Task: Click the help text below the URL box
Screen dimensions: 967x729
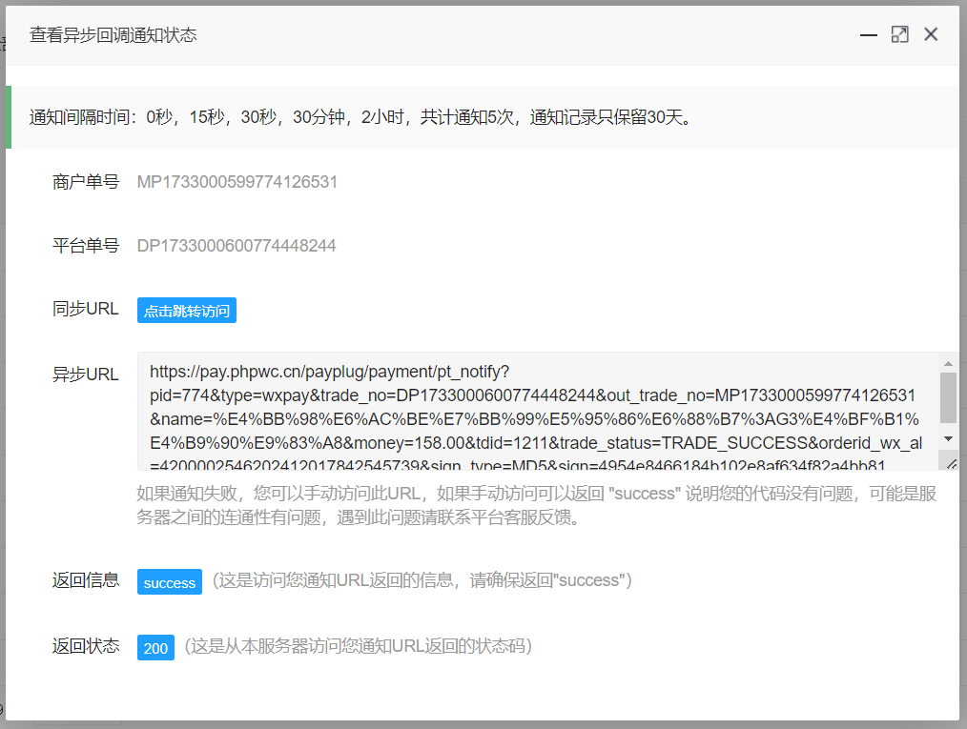Action: coord(534,506)
